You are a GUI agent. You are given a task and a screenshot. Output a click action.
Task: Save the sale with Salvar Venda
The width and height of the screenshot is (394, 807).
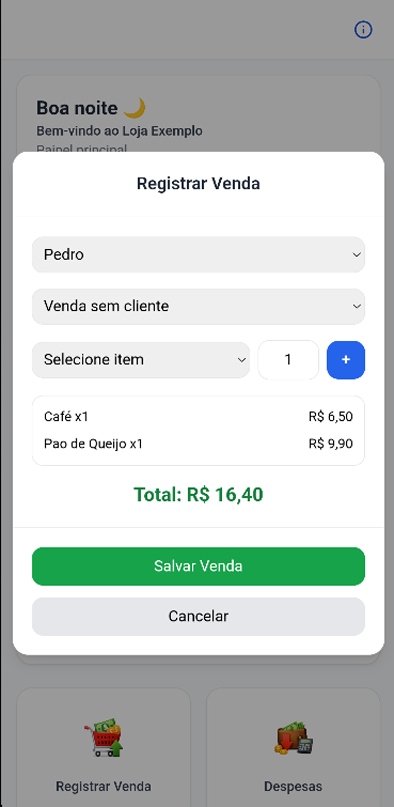pos(198,566)
